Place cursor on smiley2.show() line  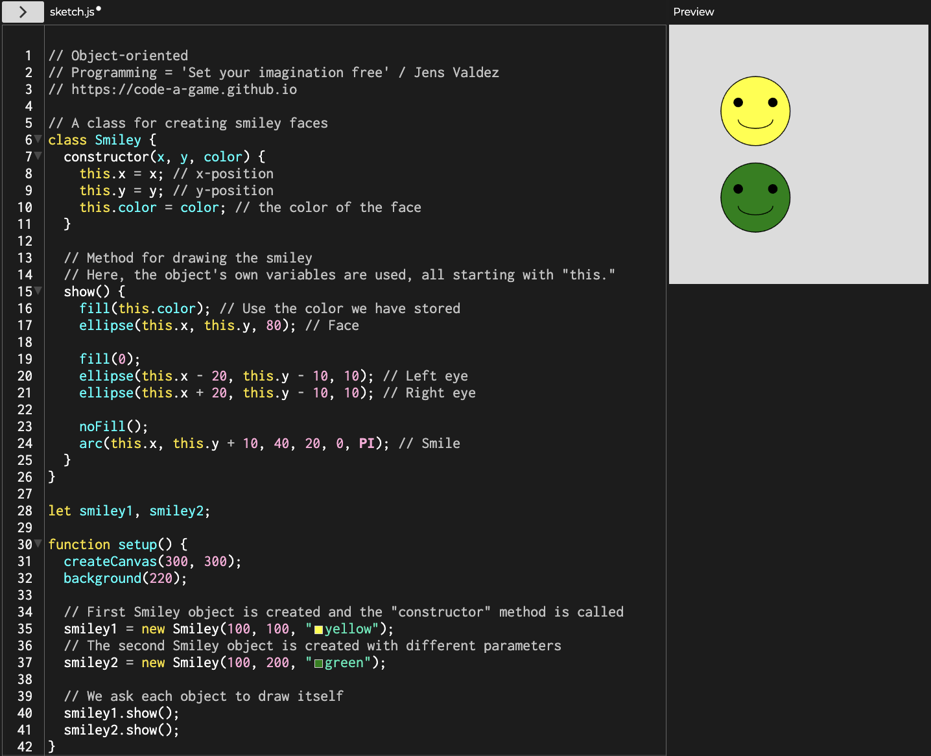pyautogui.click(x=121, y=730)
